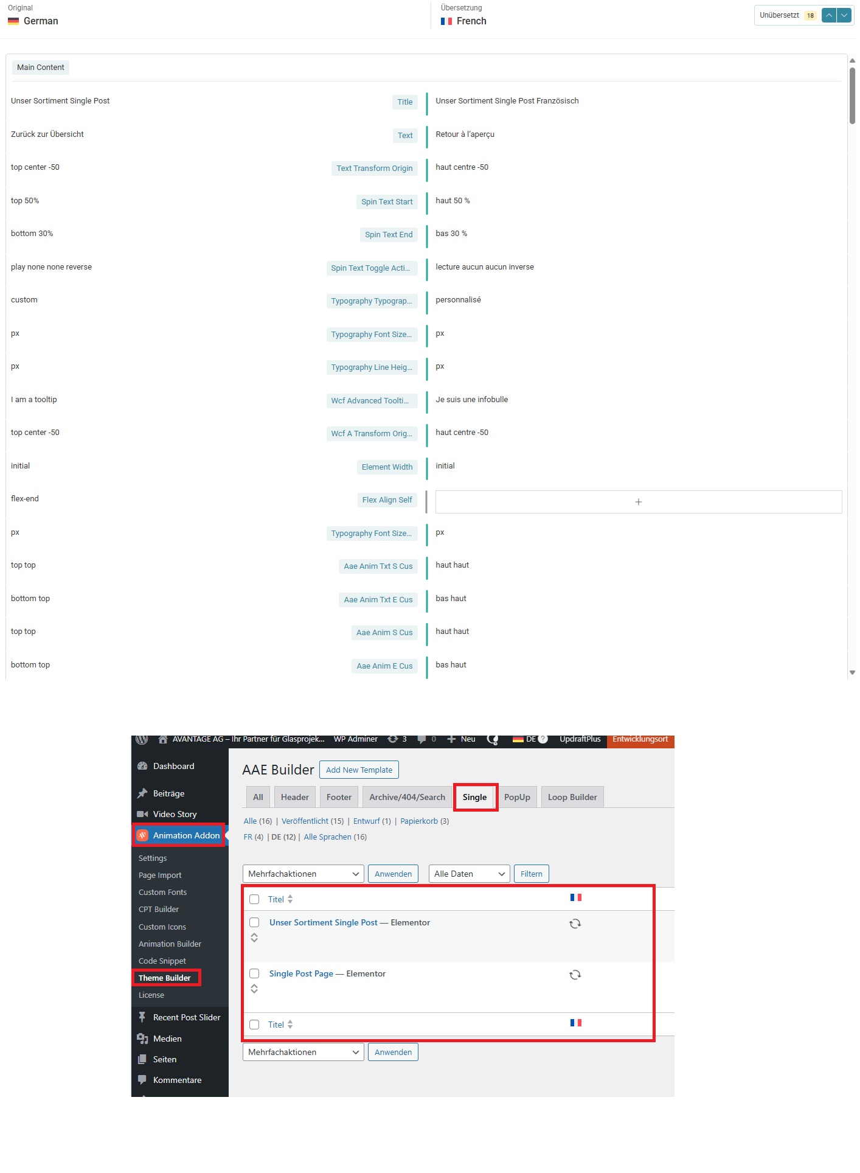Open the Single Post Page link

(x=301, y=973)
